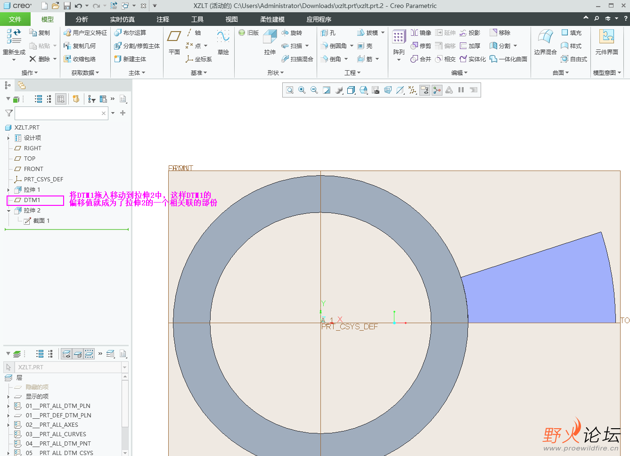
Task: Click the model tree filter search field
Action: [62, 113]
